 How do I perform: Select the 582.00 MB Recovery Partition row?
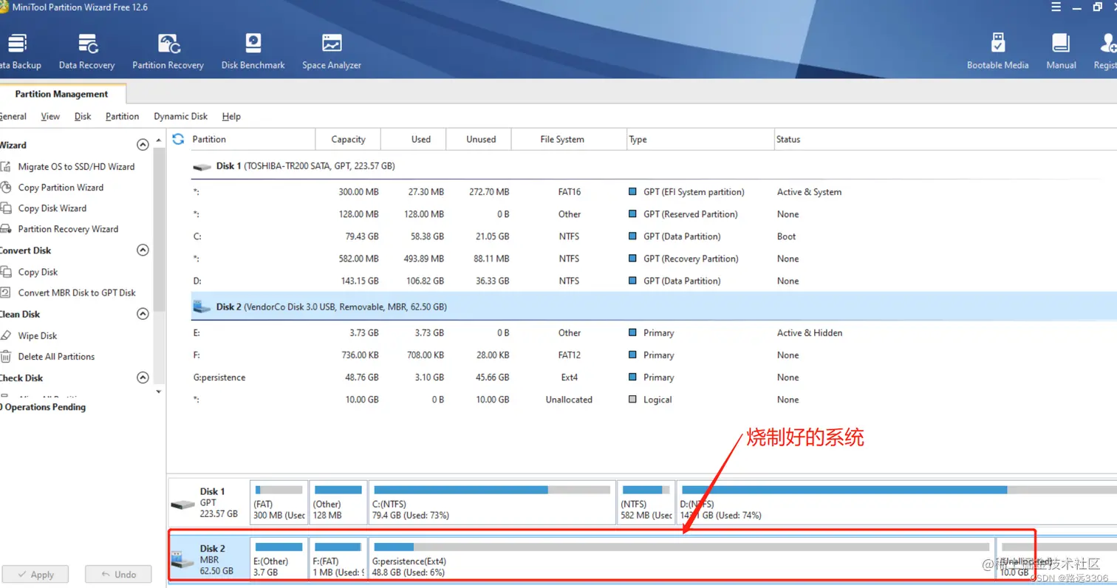click(x=653, y=259)
